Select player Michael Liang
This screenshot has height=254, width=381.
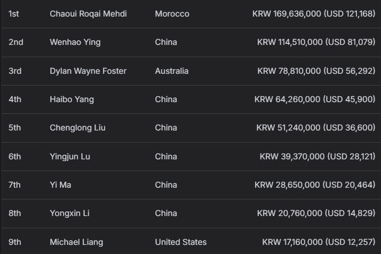76,242
